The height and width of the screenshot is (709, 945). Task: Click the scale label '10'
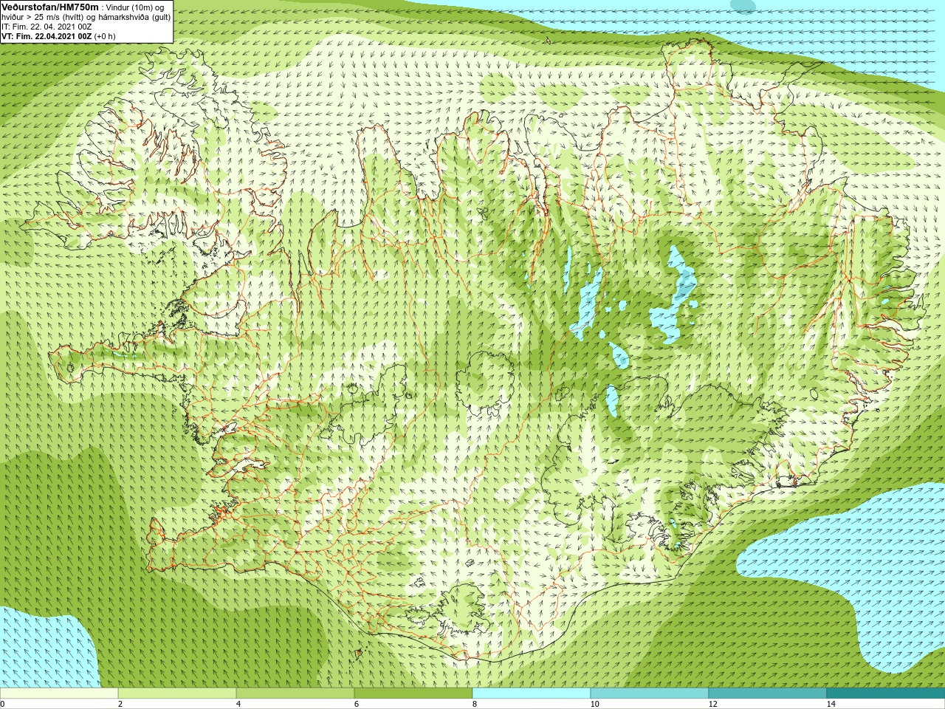coord(594,704)
